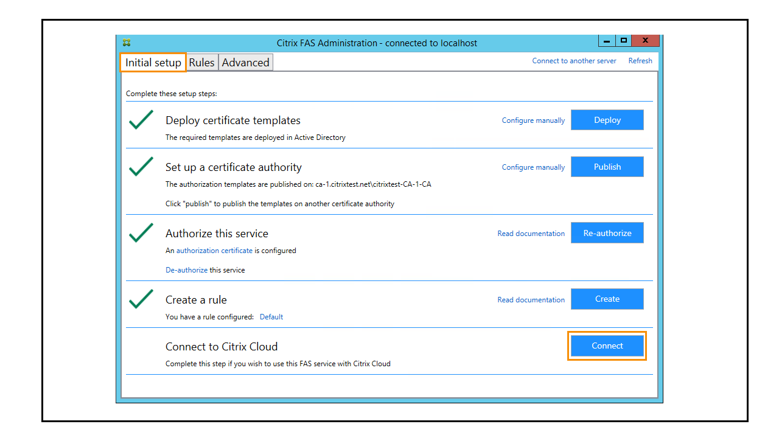Click the 'Complete this step if you wish' text

pos(278,364)
